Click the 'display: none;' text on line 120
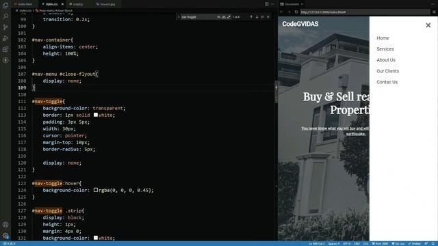Image resolution: width=438 pixels, height=246 pixels. pos(62,163)
